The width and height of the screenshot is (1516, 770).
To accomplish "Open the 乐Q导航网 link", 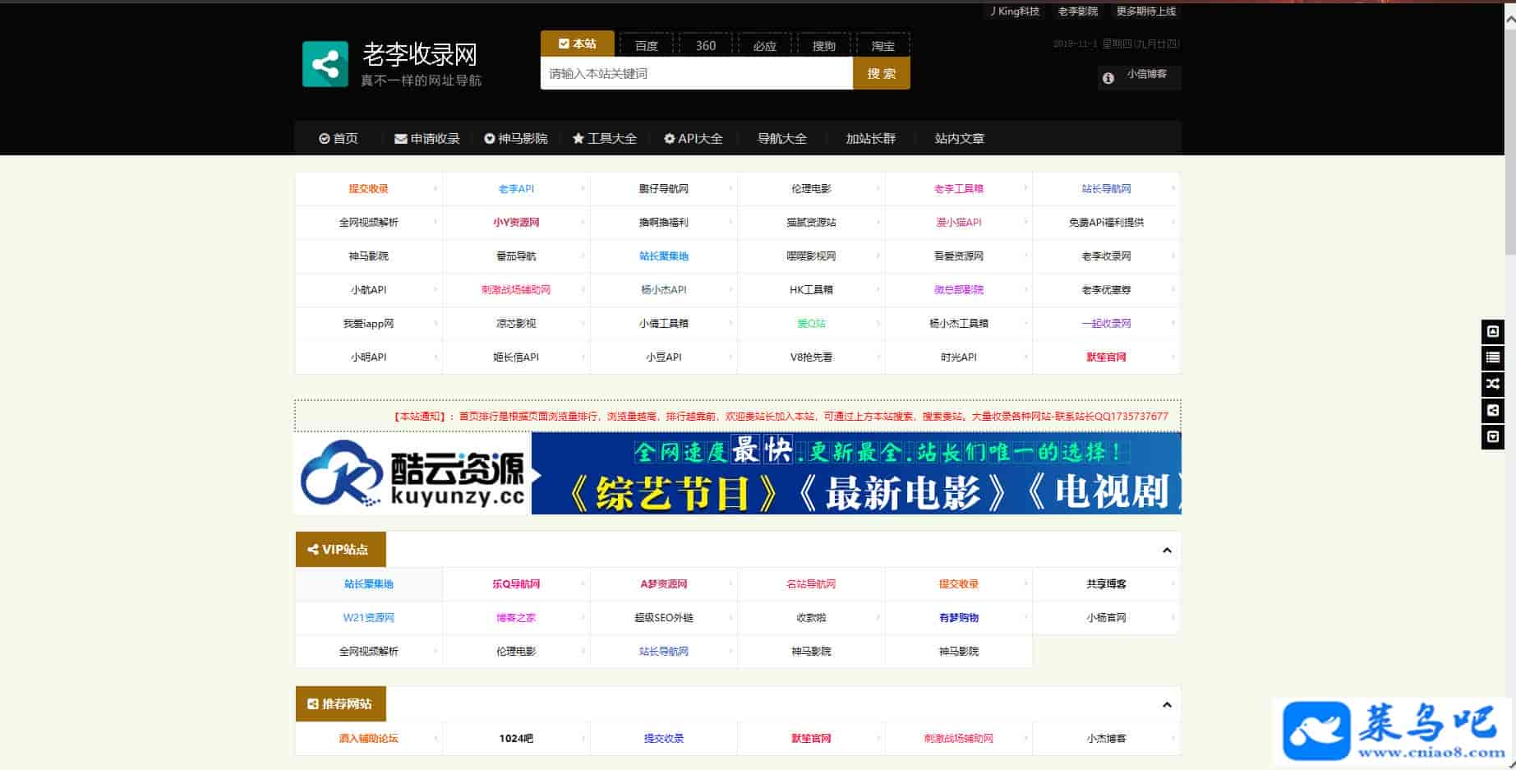I will pos(516,584).
